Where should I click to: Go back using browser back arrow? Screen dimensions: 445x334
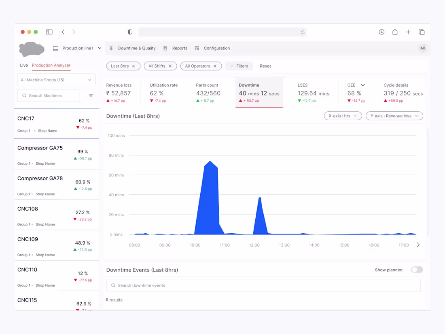[63, 32]
